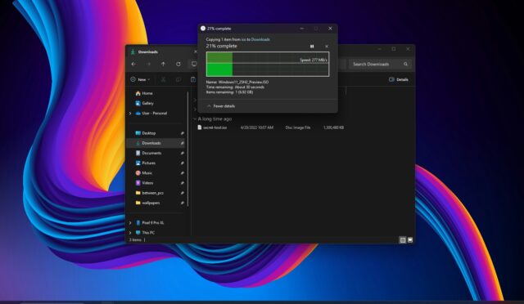The width and height of the screenshot is (524, 304).
Task: Open Pictures in the sidebar
Action: 146,163
